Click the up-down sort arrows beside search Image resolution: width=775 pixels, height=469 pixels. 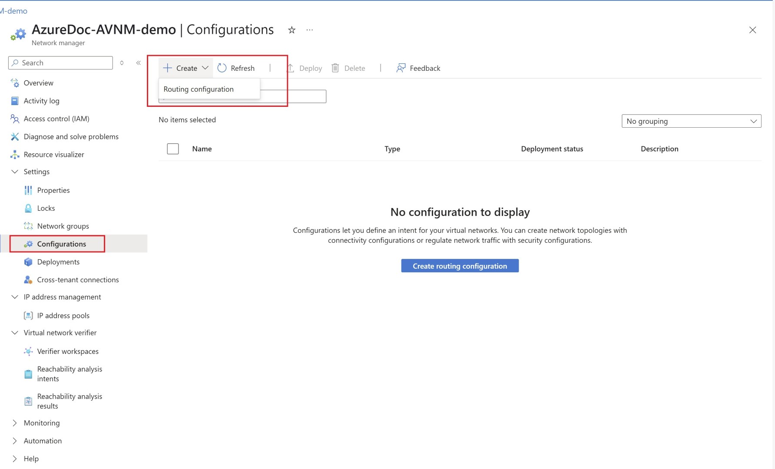click(122, 63)
